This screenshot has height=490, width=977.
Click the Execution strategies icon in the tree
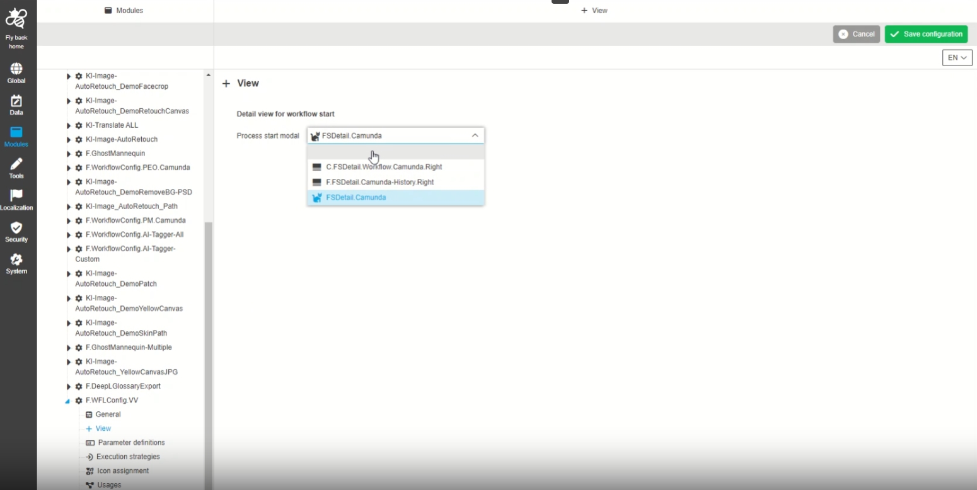pyautogui.click(x=90, y=457)
